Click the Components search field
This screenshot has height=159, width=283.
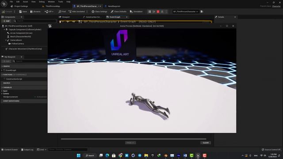point(35,21)
